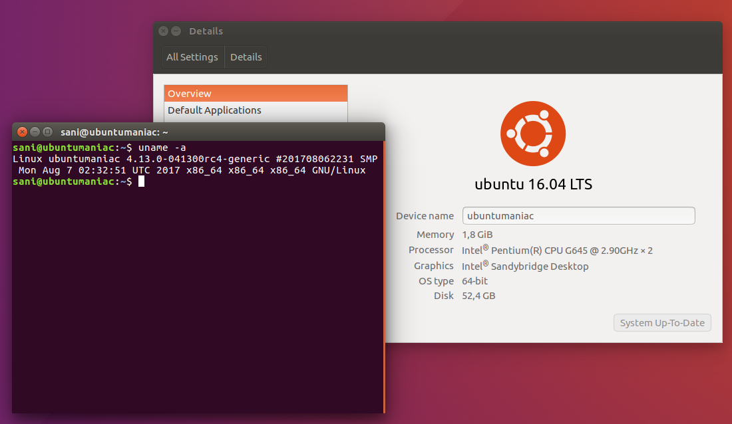732x424 pixels.
Task: Maximize the terminal window
Action: pyautogui.click(x=47, y=132)
